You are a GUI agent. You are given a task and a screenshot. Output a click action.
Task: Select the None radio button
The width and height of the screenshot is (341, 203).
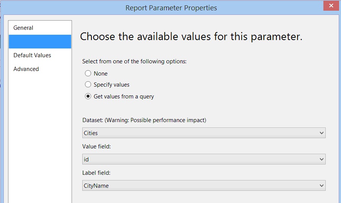[88, 74]
